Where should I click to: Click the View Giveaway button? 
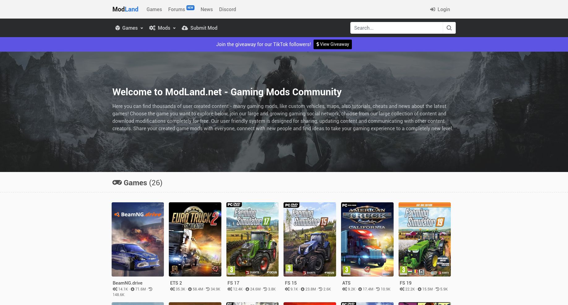pyautogui.click(x=333, y=44)
